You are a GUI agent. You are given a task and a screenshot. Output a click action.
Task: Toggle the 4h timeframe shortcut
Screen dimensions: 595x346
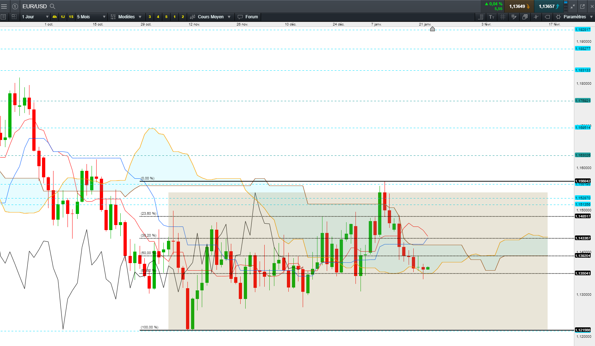click(55, 17)
